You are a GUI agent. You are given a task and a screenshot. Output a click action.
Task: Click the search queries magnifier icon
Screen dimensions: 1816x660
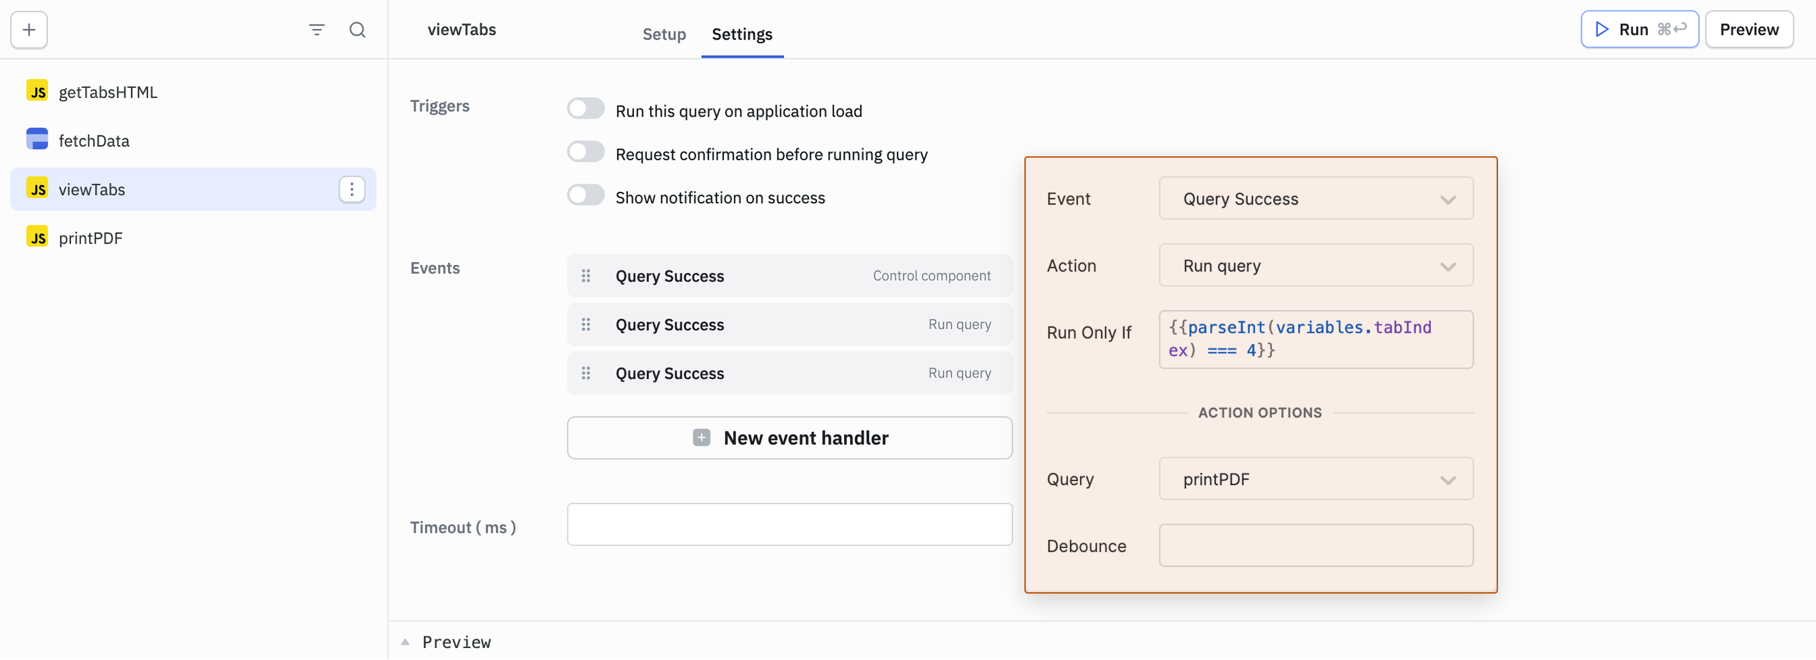[x=358, y=30]
